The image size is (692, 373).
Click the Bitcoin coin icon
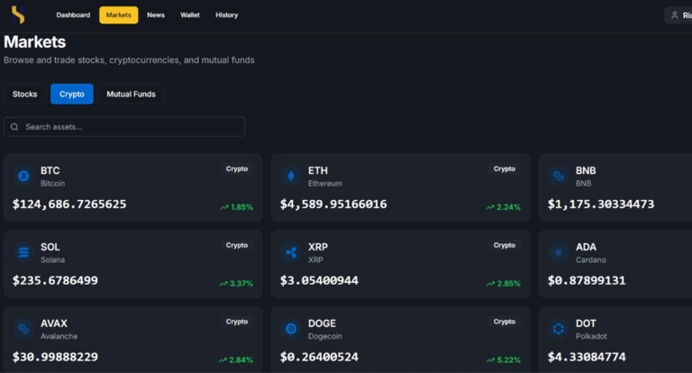pyautogui.click(x=23, y=176)
